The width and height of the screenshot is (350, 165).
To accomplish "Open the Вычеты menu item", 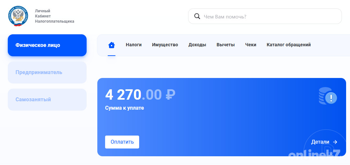I will pyautogui.click(x=225, y=45).
